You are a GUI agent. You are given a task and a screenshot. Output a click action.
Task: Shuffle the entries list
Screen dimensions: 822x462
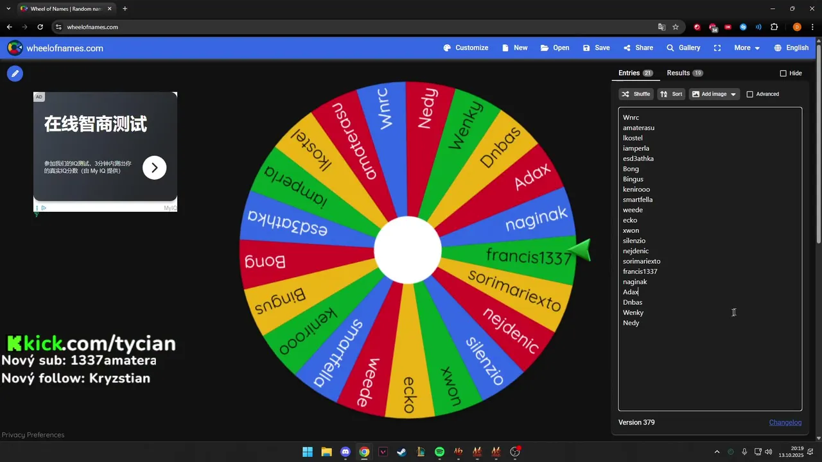(x=636, y=94)
